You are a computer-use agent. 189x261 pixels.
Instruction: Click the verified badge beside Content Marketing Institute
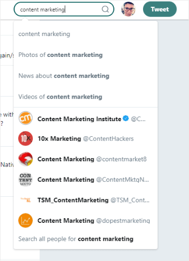click(126, 118)
